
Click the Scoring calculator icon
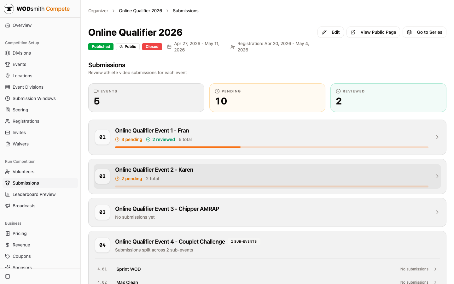[8, 110]
